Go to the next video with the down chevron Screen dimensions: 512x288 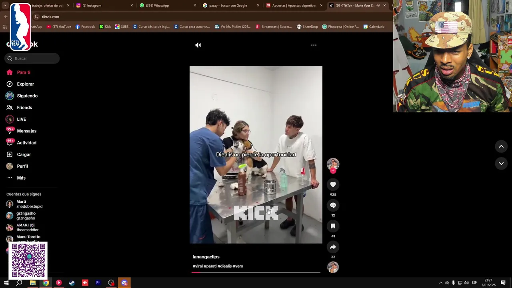501,164
